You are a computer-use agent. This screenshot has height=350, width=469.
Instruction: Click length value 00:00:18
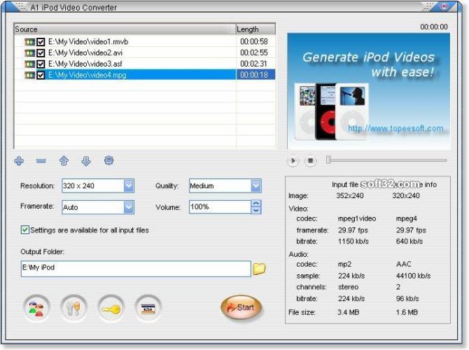click(254, 75)
